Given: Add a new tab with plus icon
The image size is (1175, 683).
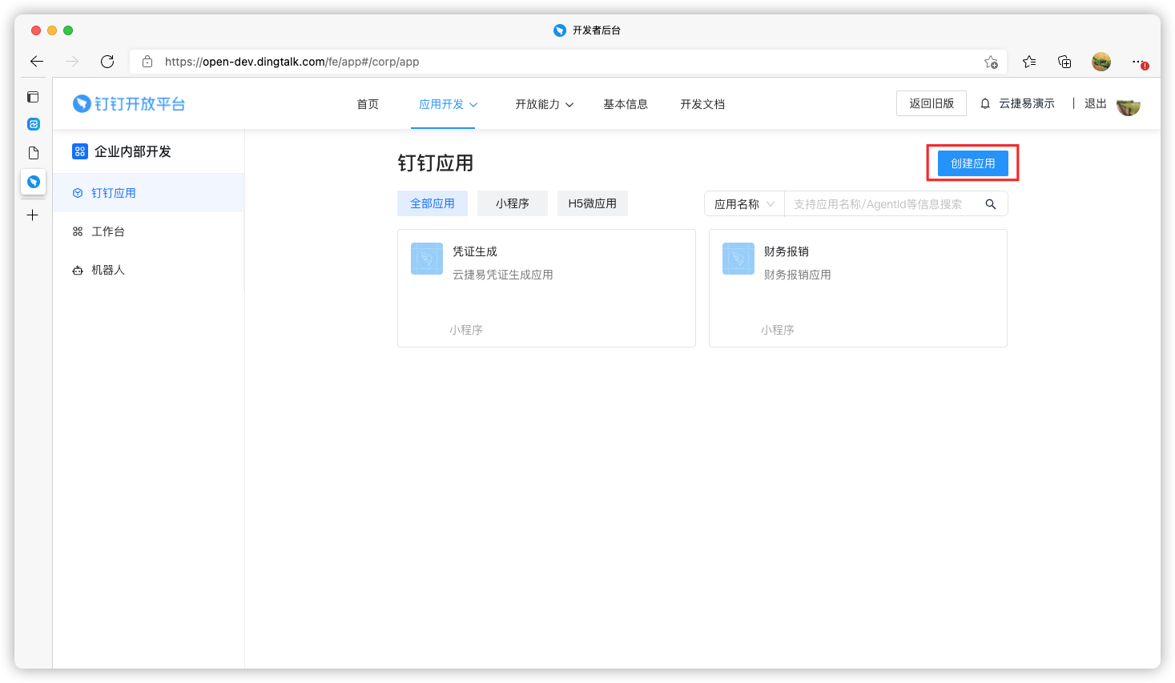Looking at the screenshot, I should tap(33, 215).
